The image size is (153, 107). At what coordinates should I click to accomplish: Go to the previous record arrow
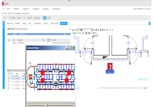[x=18, y=18]
